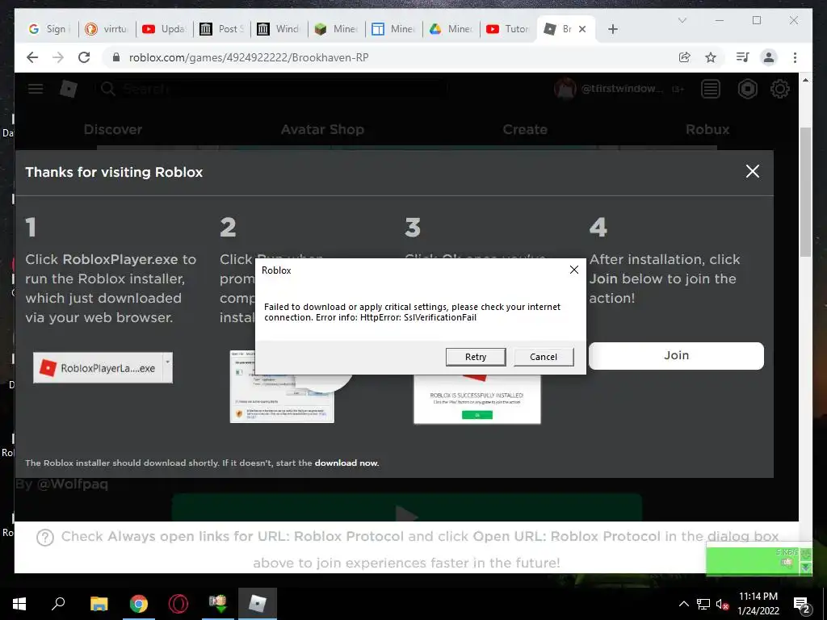Open a new Chrome tab
The height and width of the screenshot is (620, 827).
coord(612,29)
